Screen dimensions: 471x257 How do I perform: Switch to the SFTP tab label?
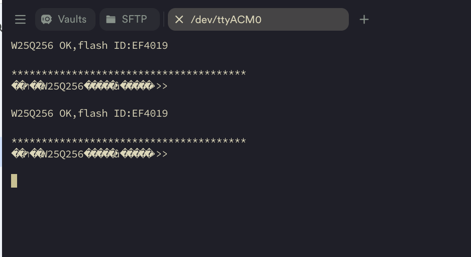[134, 20]
